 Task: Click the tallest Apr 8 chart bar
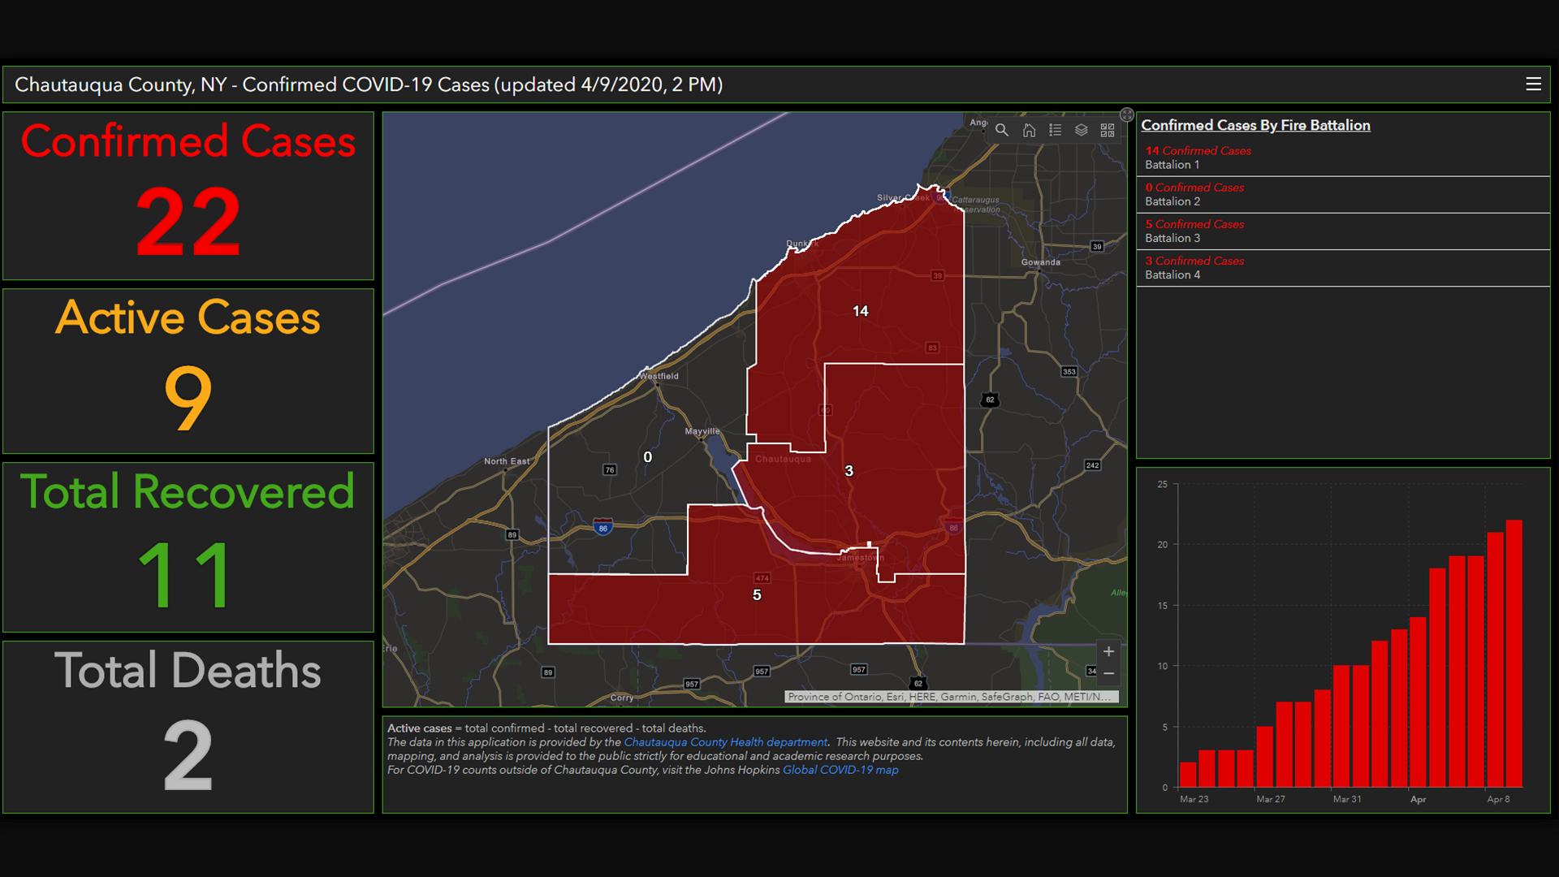[1514, 654]
